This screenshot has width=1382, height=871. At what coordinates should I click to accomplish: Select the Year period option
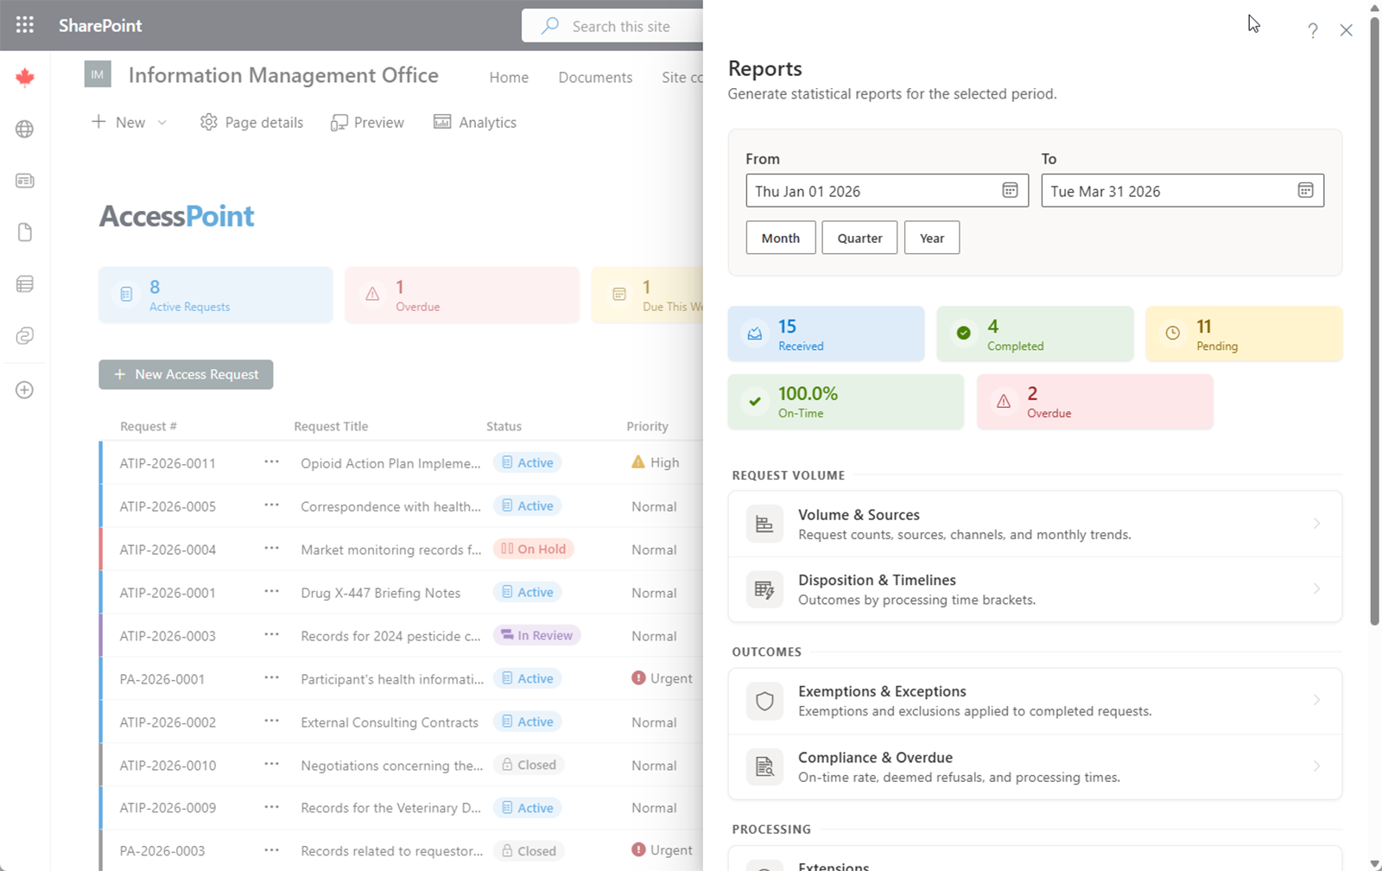[x=931, y=237]
